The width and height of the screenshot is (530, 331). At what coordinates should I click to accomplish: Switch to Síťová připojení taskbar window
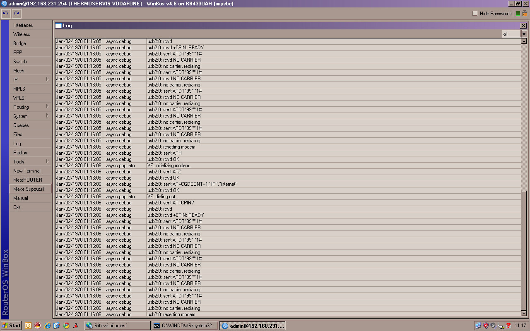[x=118, y=326]
